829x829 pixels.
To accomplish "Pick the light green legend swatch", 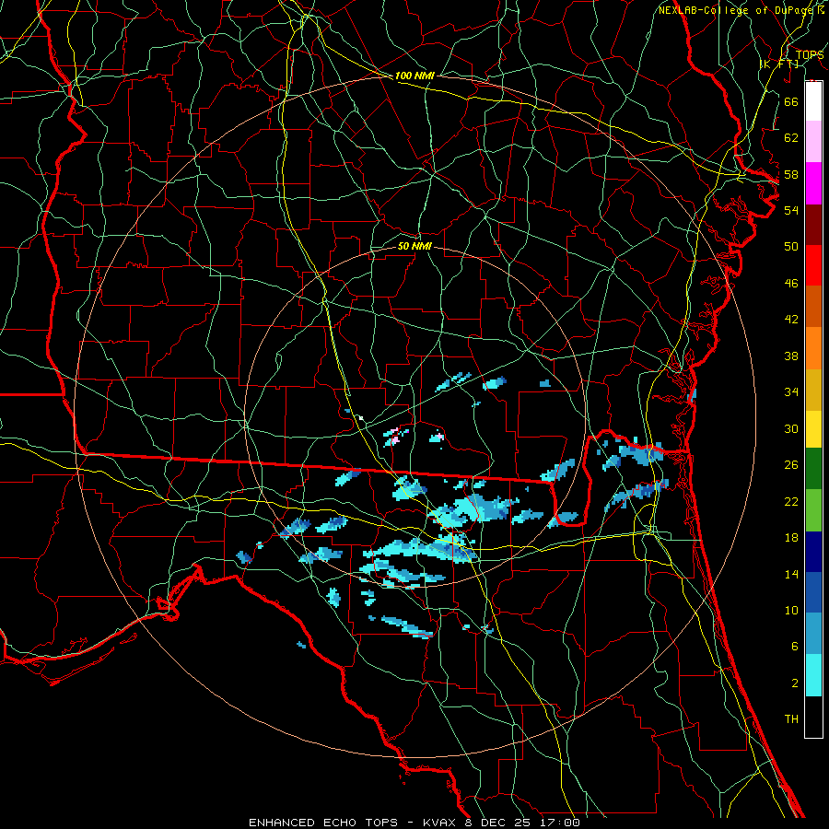I will tap(813, 510).
